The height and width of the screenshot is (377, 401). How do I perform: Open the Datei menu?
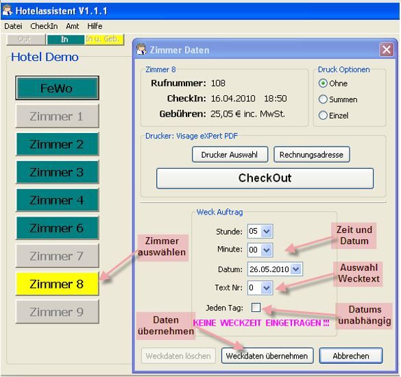[13, 26]
